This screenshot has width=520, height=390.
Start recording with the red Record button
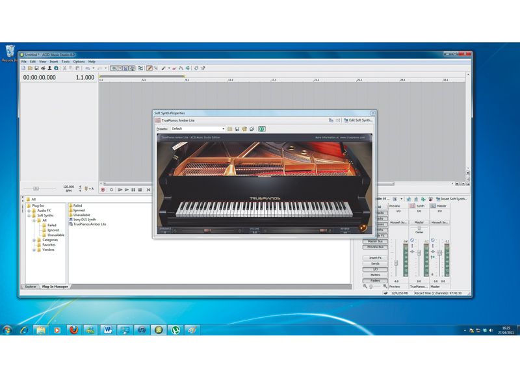pyautogui.click(x=103, y=190)
